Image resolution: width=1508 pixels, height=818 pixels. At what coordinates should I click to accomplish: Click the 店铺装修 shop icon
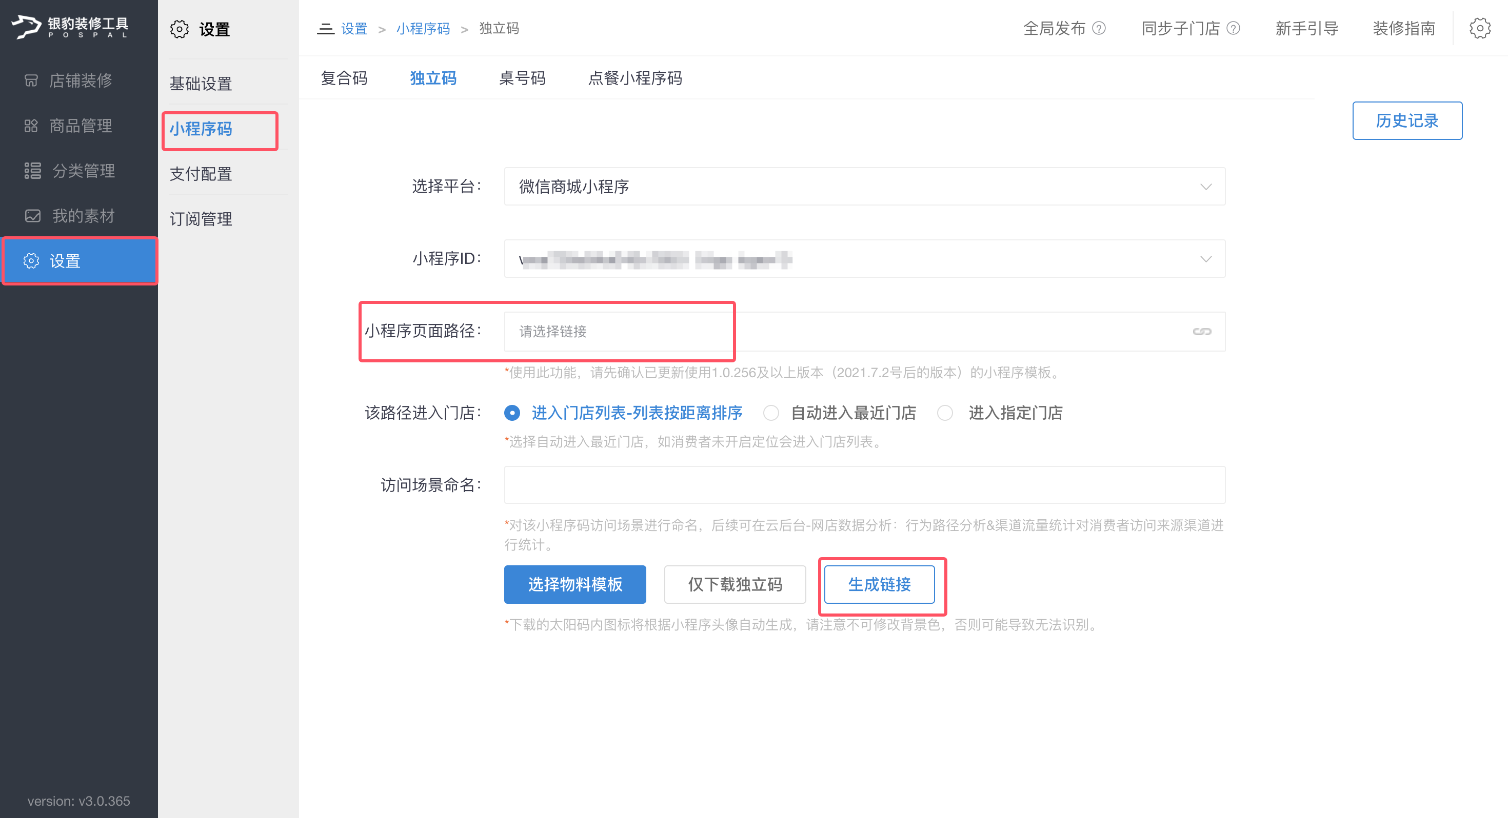pyautogui.click(x=31, y=80)
